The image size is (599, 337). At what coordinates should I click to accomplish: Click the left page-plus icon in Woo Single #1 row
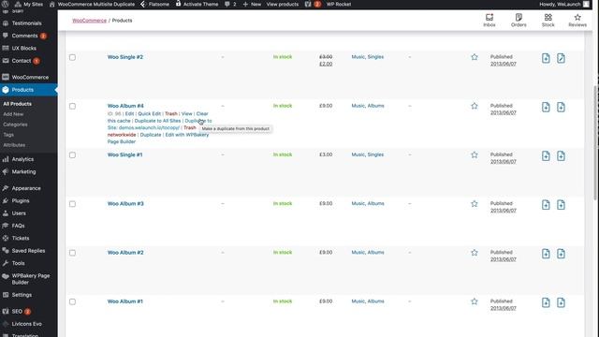pos(546,156)
